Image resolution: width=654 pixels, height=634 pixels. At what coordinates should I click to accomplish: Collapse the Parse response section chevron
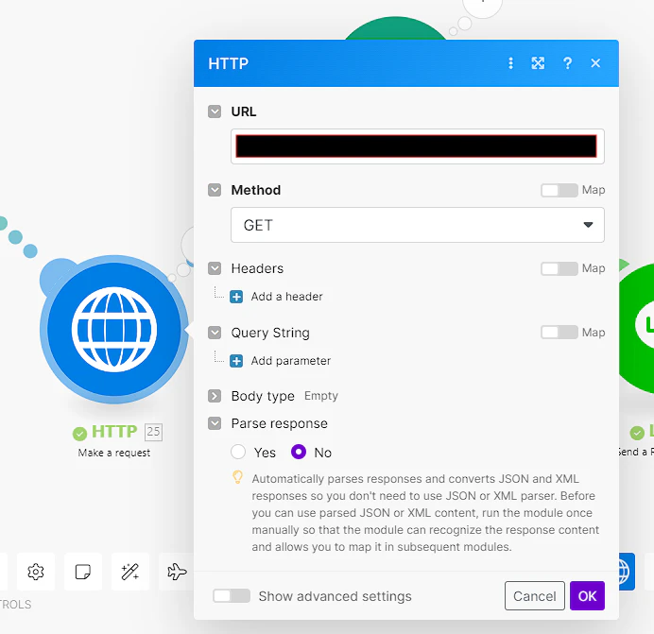coord(215,423)
